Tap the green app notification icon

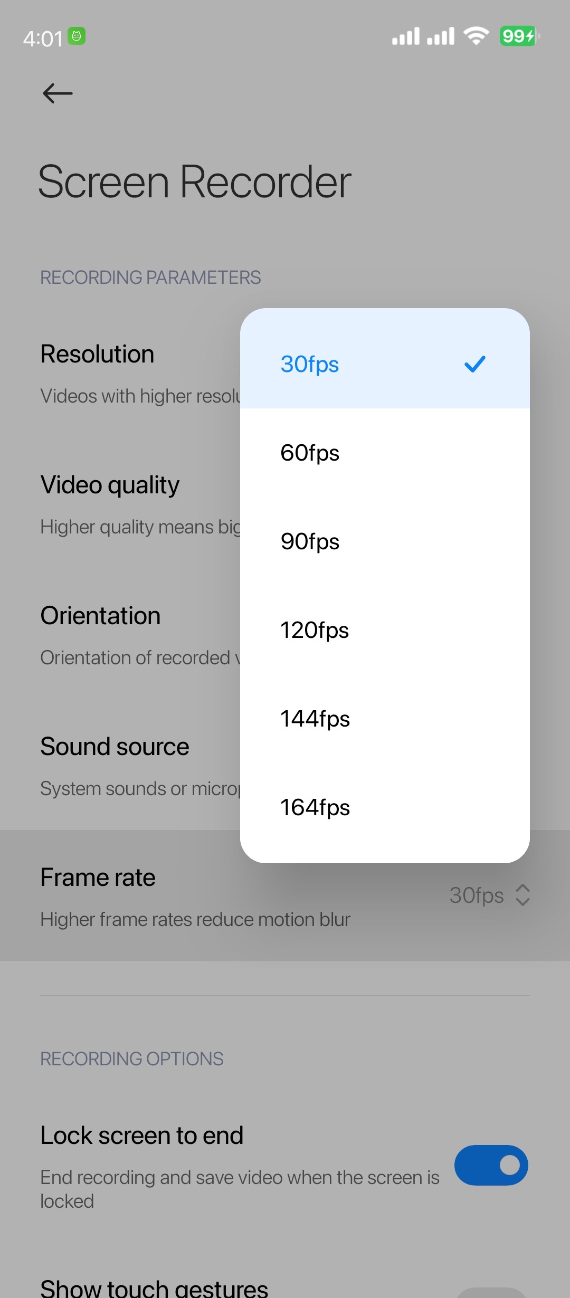tap(77, 36)
